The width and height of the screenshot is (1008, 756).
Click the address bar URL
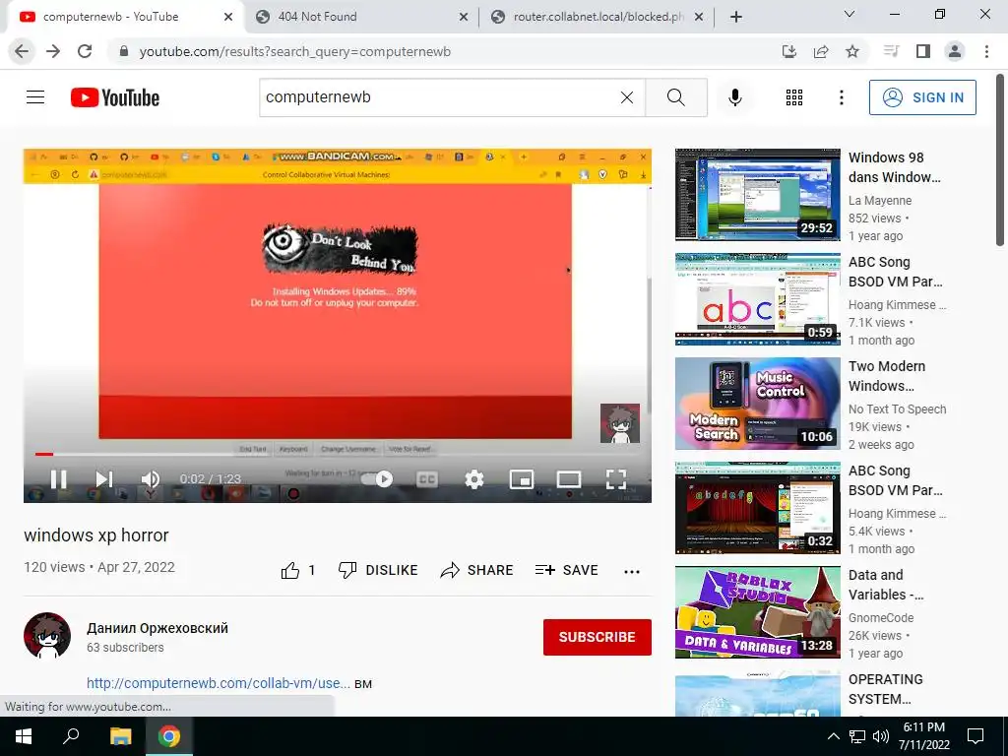pyautogui.click(x=295, y=51)
